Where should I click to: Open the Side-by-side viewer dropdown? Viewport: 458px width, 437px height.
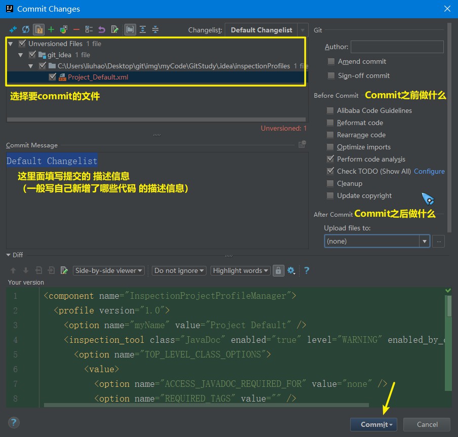[109, 271]
